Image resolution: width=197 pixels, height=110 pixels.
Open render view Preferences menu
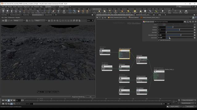(11, 18)
